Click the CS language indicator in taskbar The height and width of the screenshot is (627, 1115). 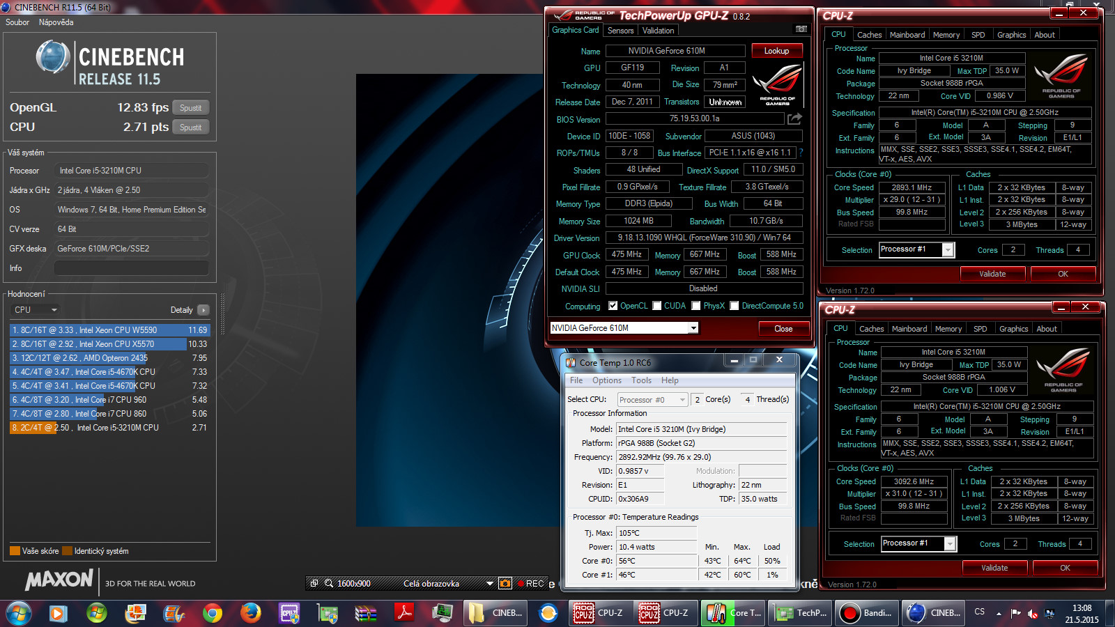(980, 612)
